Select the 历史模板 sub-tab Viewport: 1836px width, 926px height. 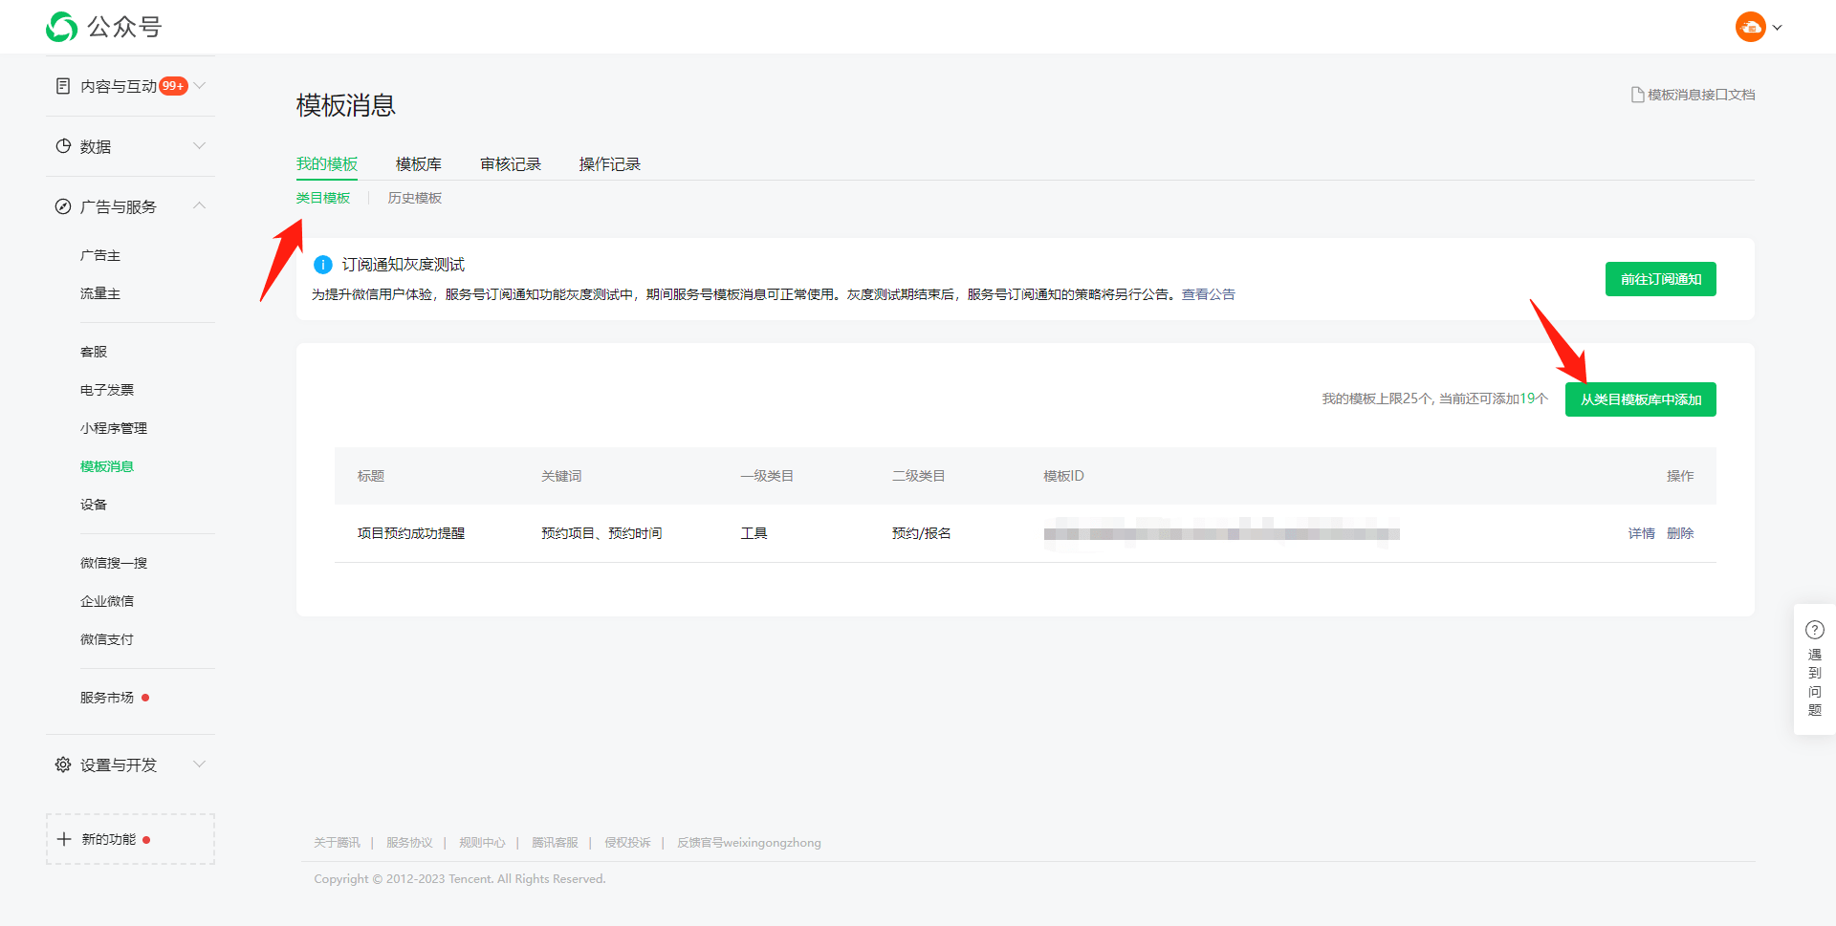click(x=414, y=198)
